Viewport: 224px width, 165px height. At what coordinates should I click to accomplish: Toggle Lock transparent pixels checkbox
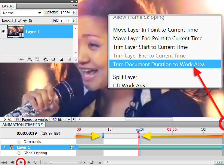14,21
